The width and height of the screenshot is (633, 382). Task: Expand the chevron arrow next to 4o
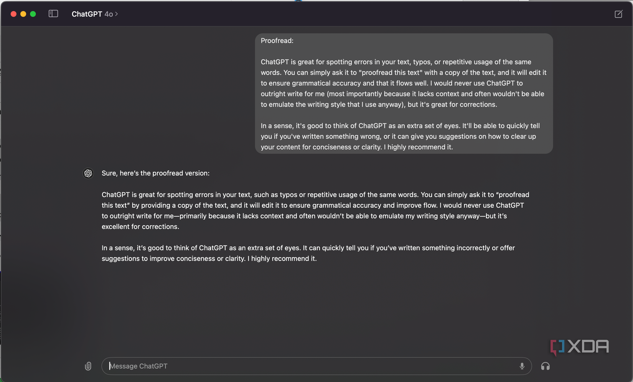coord(116,14)
